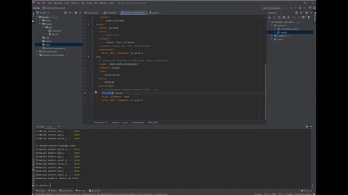The height and width of the screenshot is (195, 348).
Task: Click the editor vertical scrollbar
Action: pos(265,92)
